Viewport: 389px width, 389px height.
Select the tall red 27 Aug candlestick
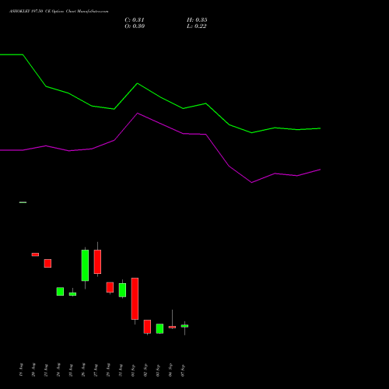[97, 261]
